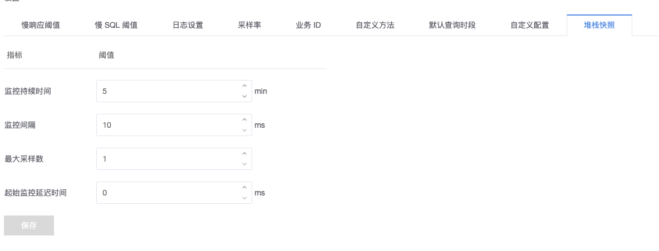Decrease 监控间隔 value with down arrow

(244, 130)
